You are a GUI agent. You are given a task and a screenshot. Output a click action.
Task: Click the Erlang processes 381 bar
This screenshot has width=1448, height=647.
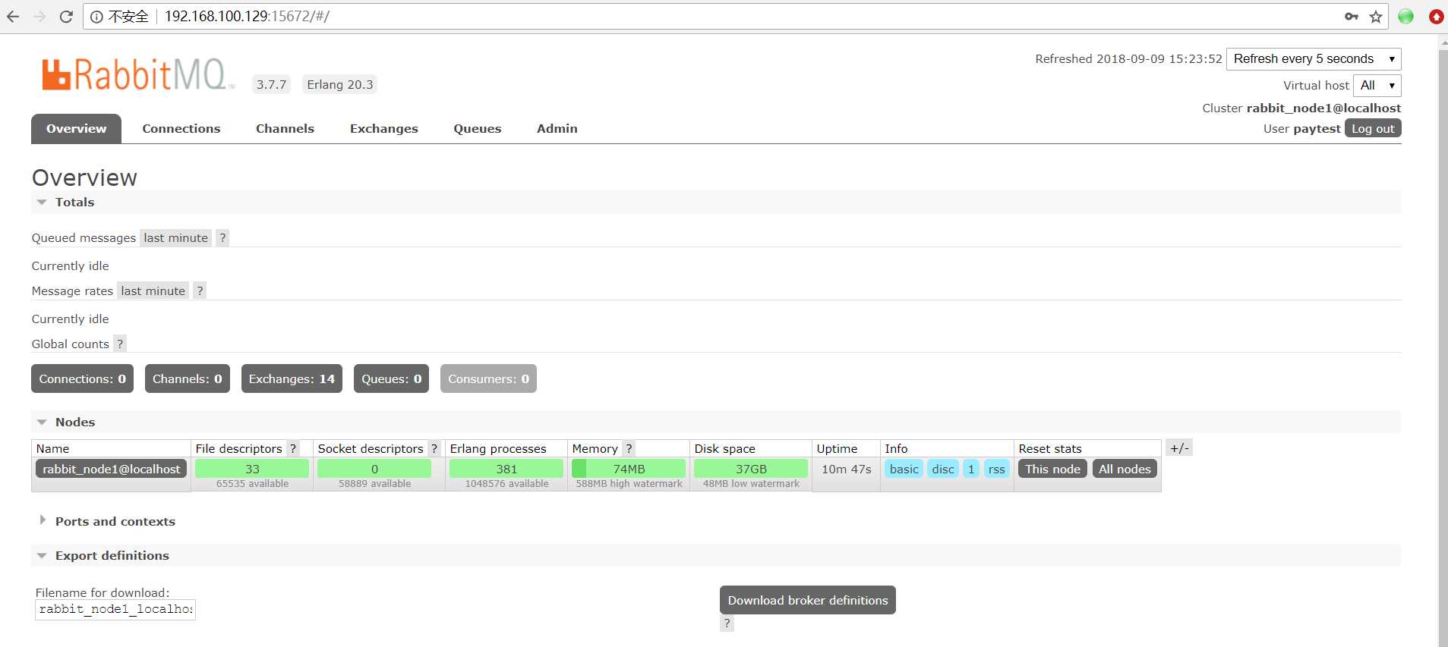506,470
